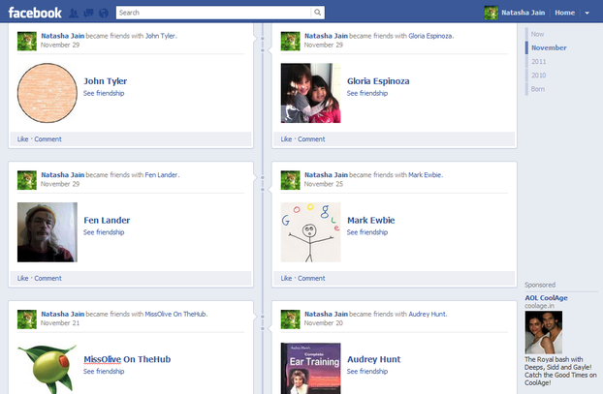Viewport: 603px width, 394px height.
Task: Jump to 2011 in the timeline navigator
Action: coord(538,61)
